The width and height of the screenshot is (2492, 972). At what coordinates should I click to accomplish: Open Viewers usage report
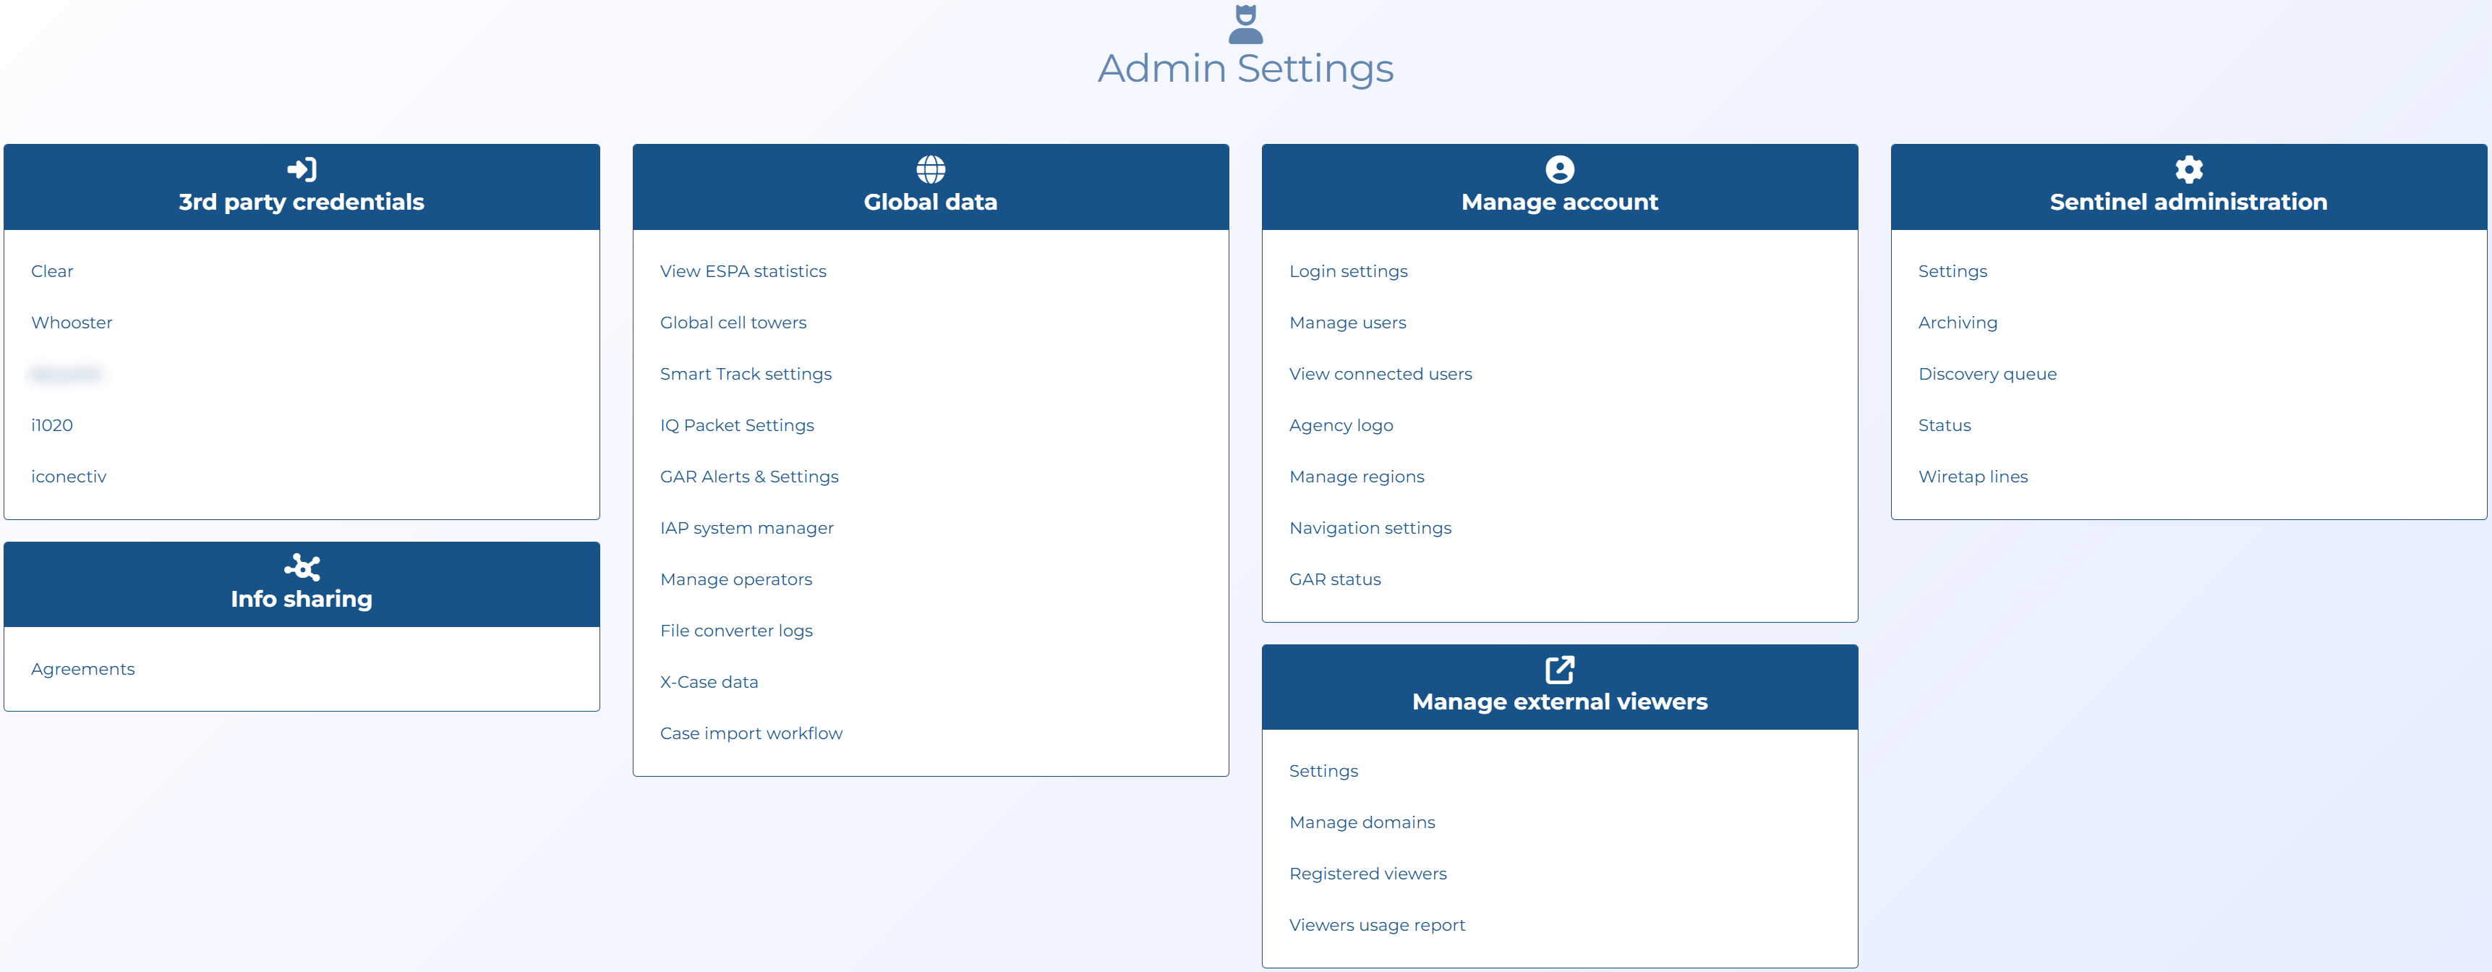click(x=1375, y=924)
